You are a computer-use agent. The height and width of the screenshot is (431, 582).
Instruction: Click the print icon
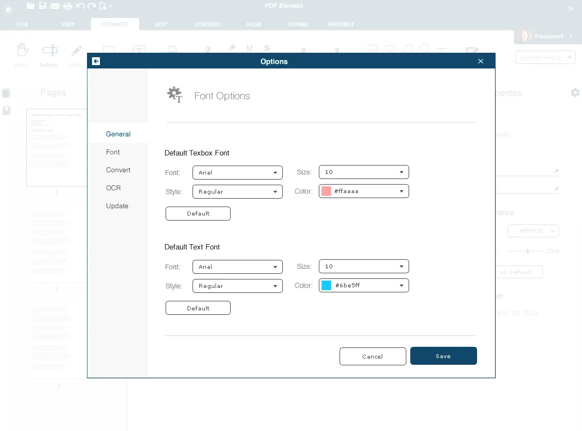(x=67, y=6)
